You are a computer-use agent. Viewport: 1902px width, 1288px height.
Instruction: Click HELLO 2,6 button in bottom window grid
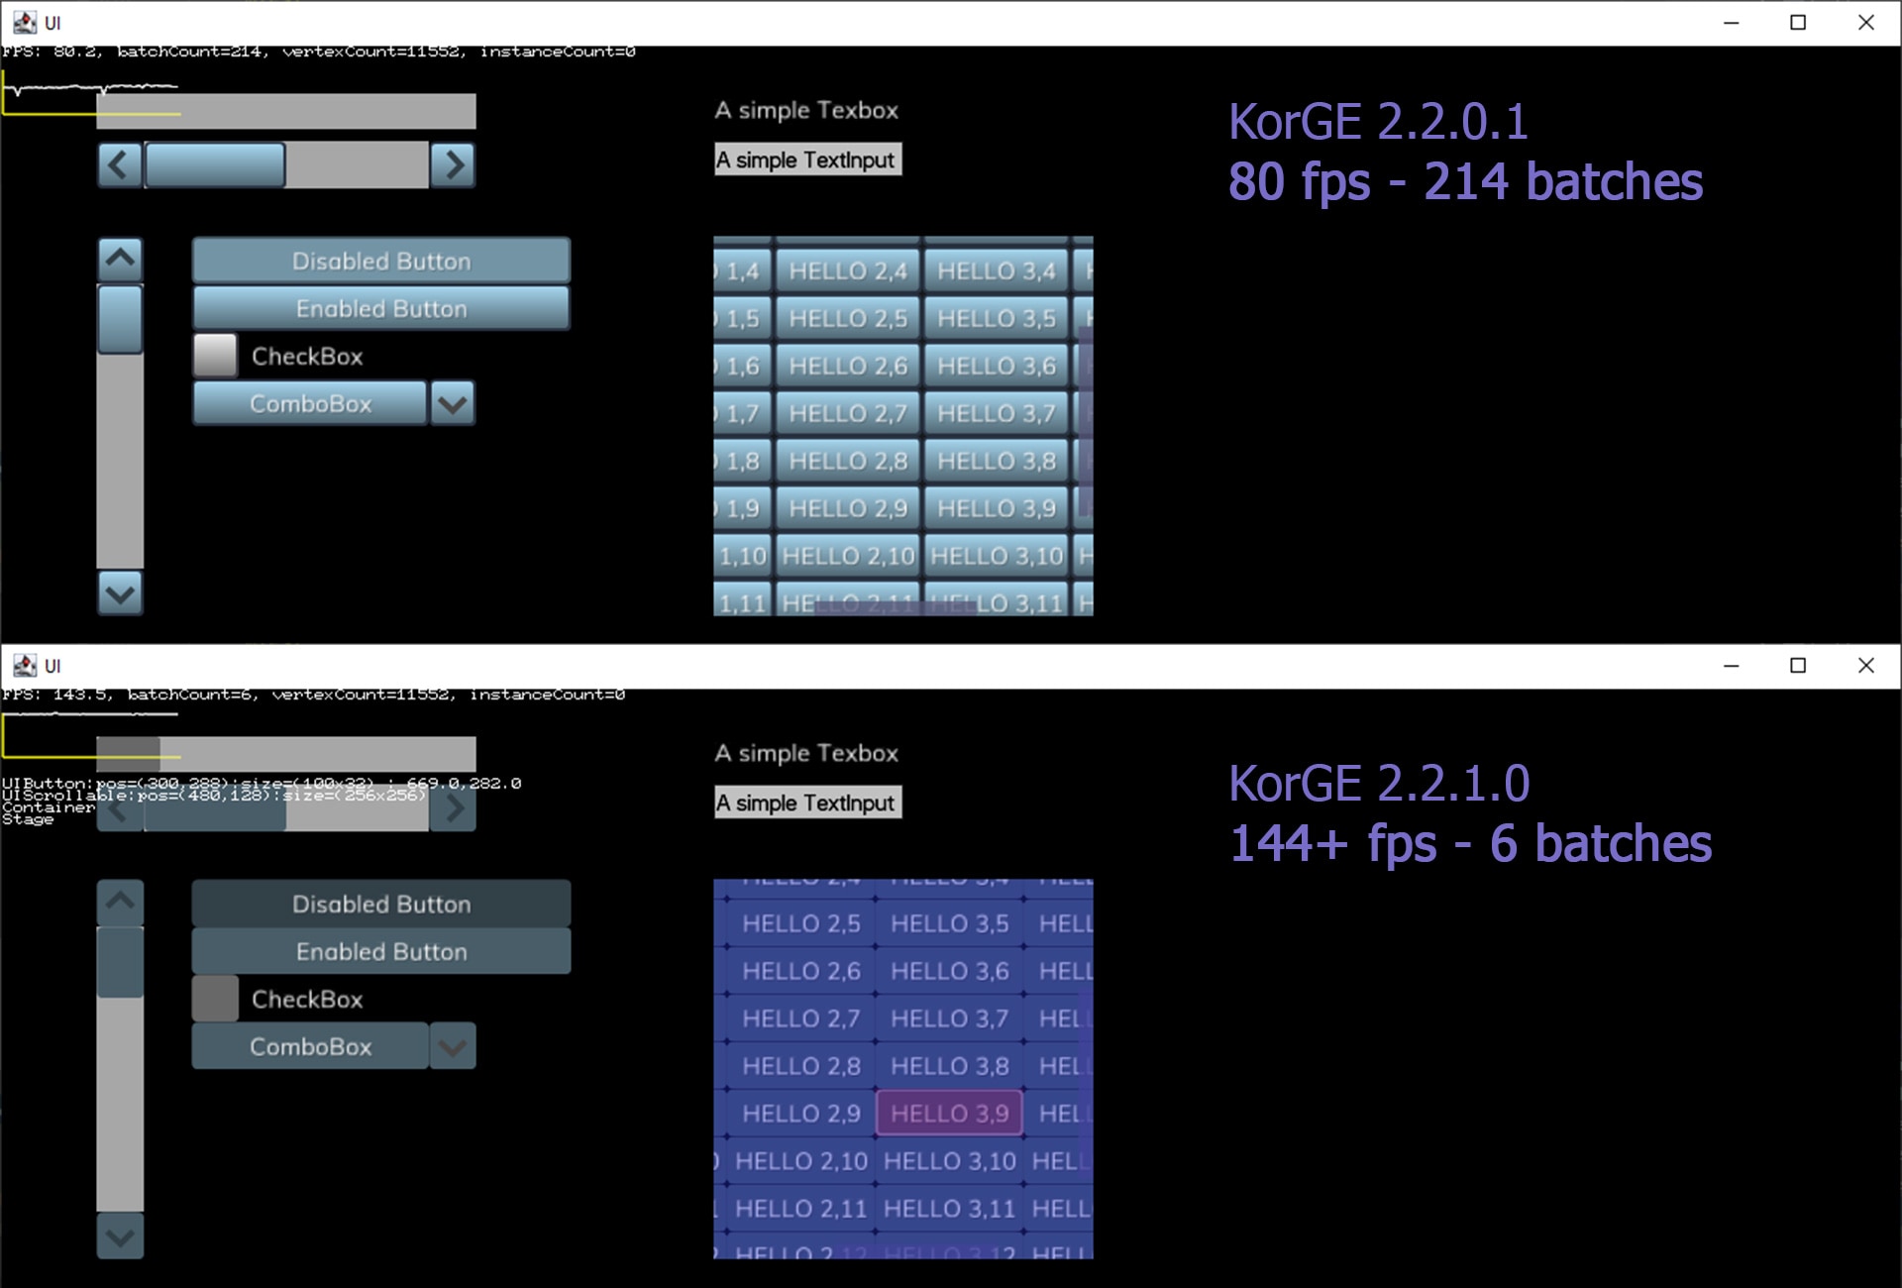point(801,971)
